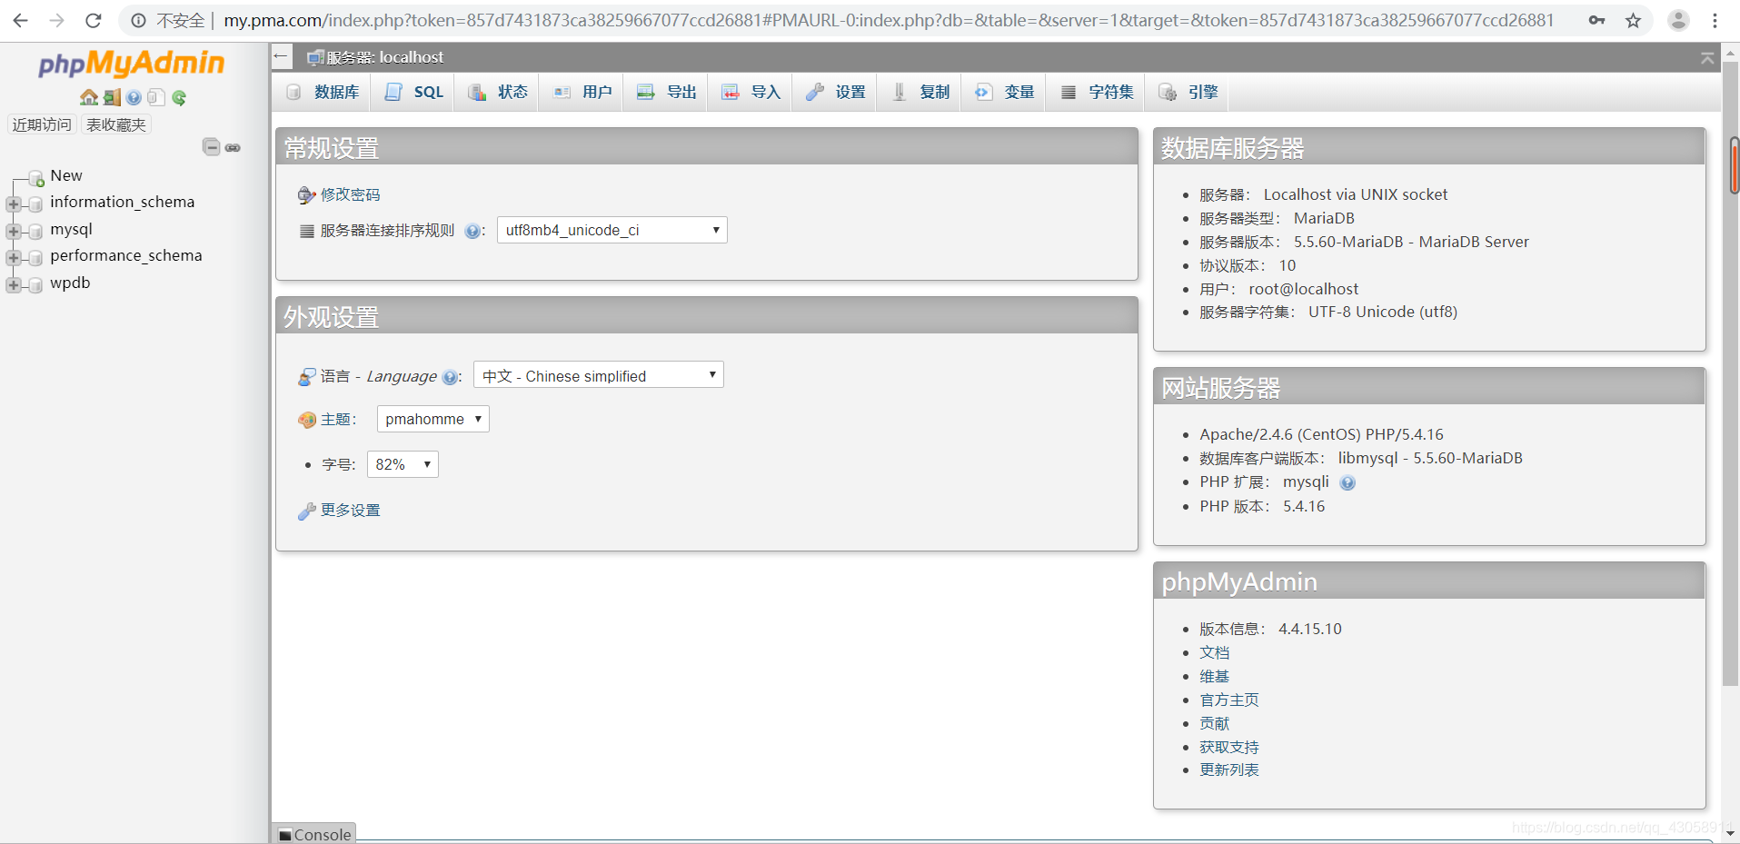Open the 获取支持 link
The image size is (1740, 844).
click(x=1229, y=747)
